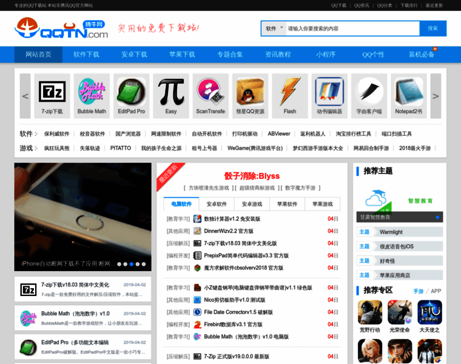
Task: Open QQ下载 link in top bar
Action: (338, 5)
